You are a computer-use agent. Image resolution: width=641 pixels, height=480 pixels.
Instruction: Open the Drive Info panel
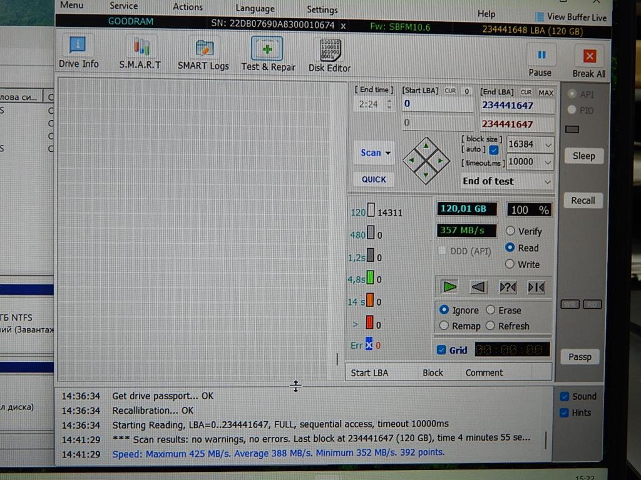[x=78, y=52]
